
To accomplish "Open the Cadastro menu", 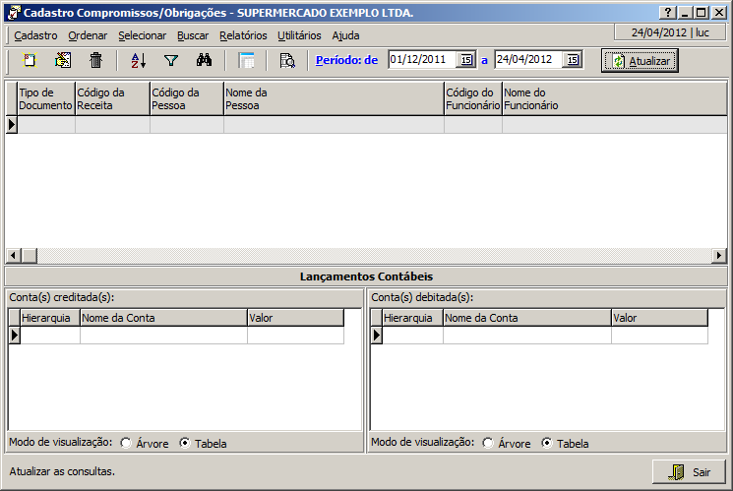I will [x=35, y=34].
